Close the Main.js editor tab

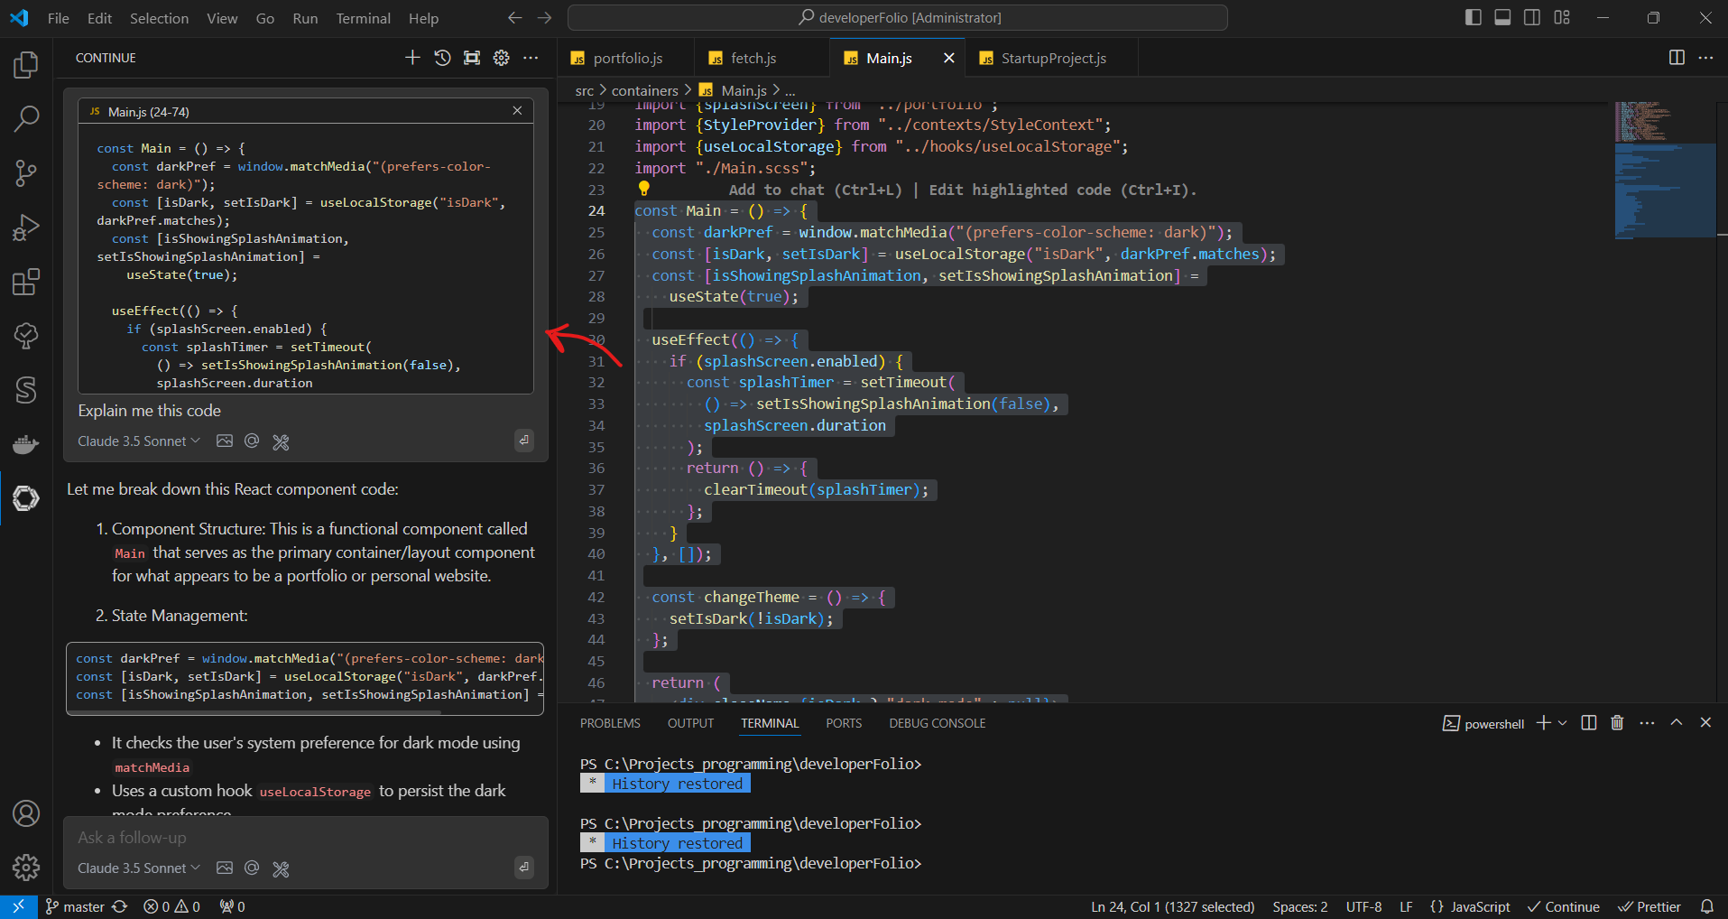(x=948, y=58)
